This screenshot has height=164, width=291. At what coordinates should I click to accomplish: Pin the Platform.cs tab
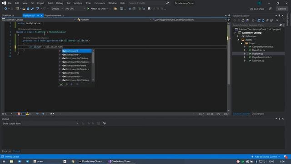(x=38, y=15)
